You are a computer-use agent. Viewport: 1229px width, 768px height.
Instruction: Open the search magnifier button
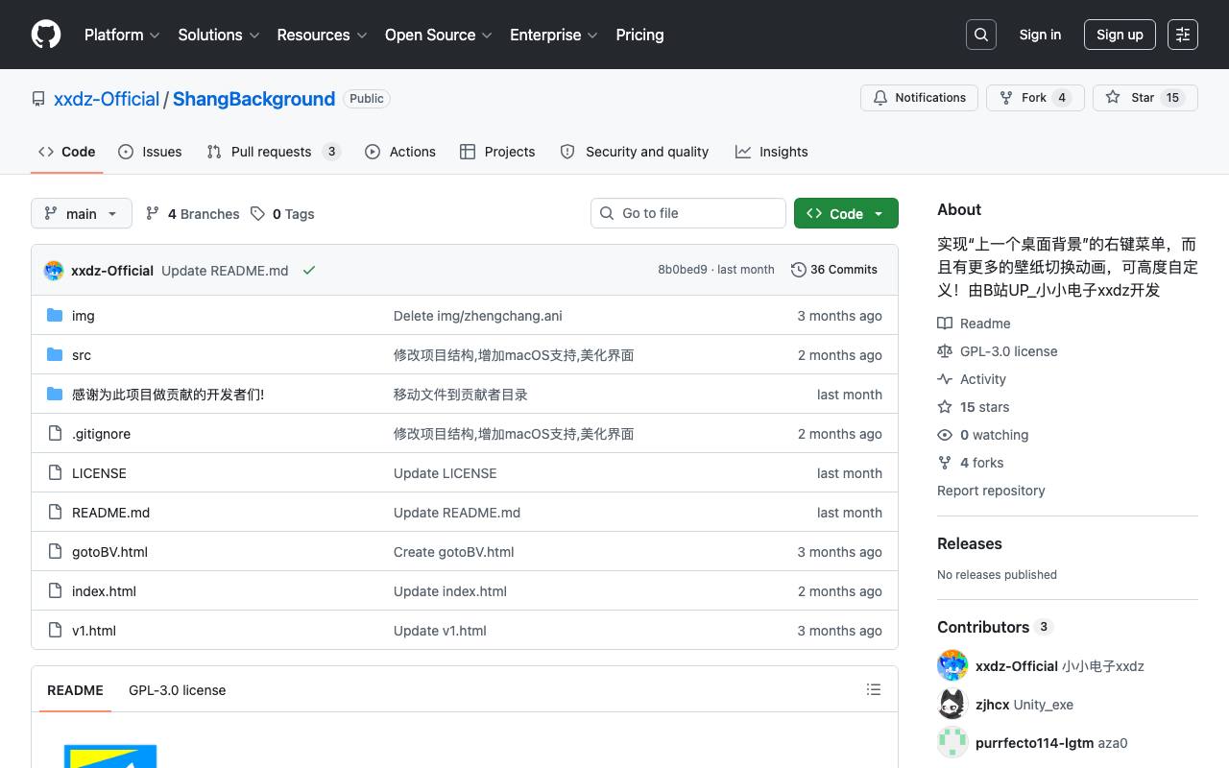click(x=981, y=35)
